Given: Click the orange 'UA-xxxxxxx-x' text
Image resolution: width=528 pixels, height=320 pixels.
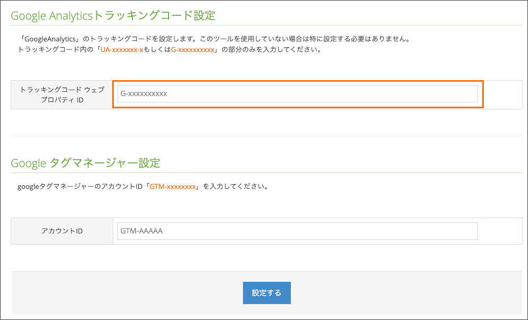Looking at the screenshot, I should pos(122,50).
